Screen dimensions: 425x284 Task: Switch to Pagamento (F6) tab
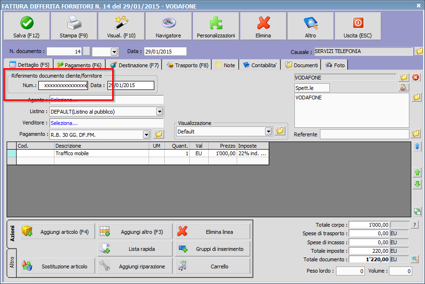79,65
